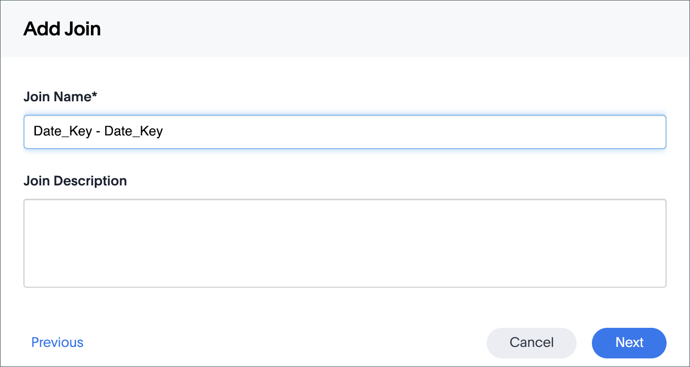
Task: Click the "Join Description" field label
Action: tap(75, 181)
